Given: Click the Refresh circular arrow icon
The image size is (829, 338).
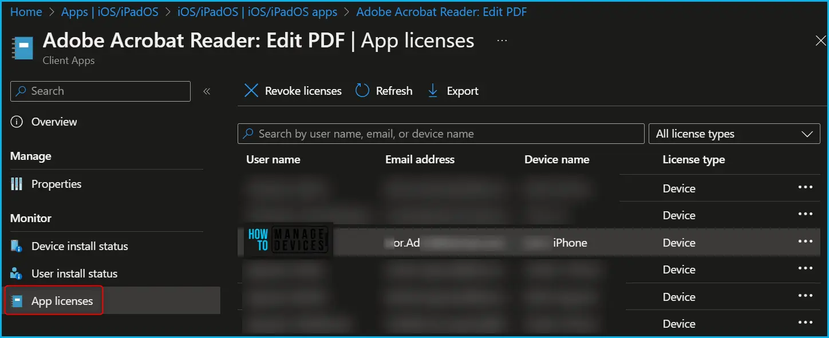Looking at the screenshot, I should (x=362, y=91).
